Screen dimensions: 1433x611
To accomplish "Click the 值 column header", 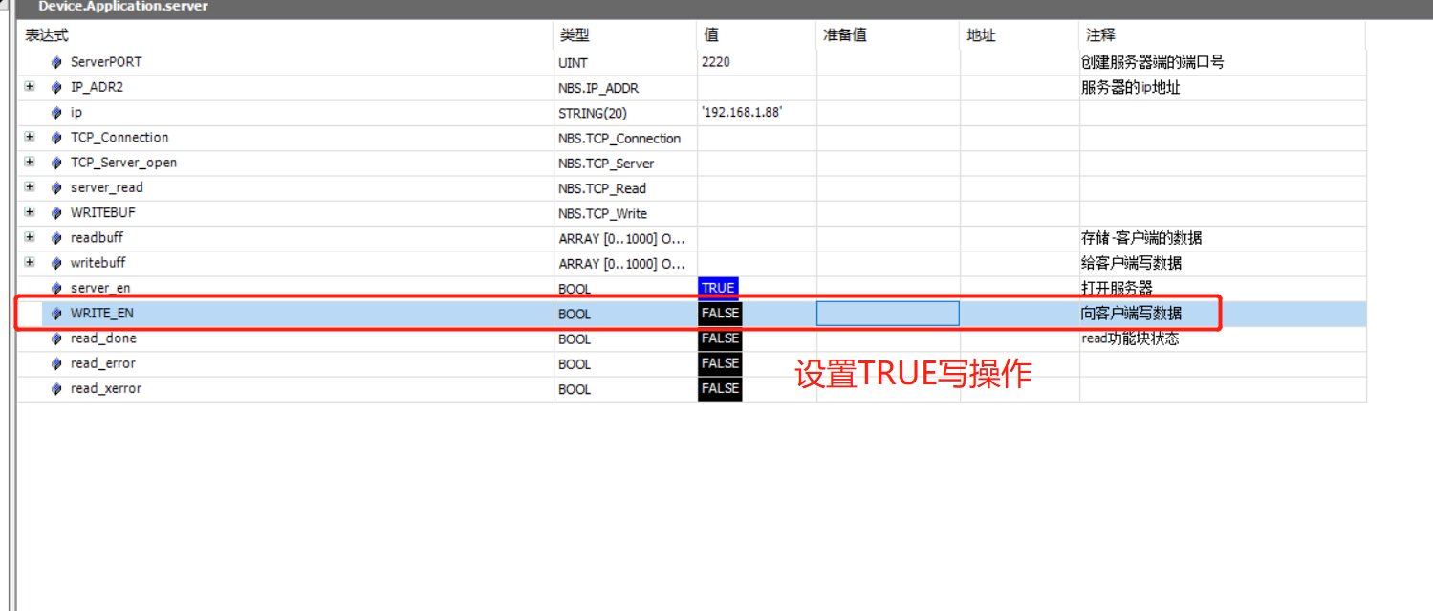I will point(756,35).
